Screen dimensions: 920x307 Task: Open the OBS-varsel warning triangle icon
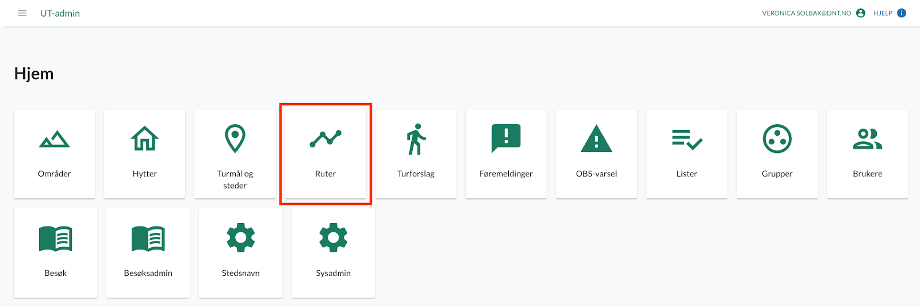tap(596, 139)
